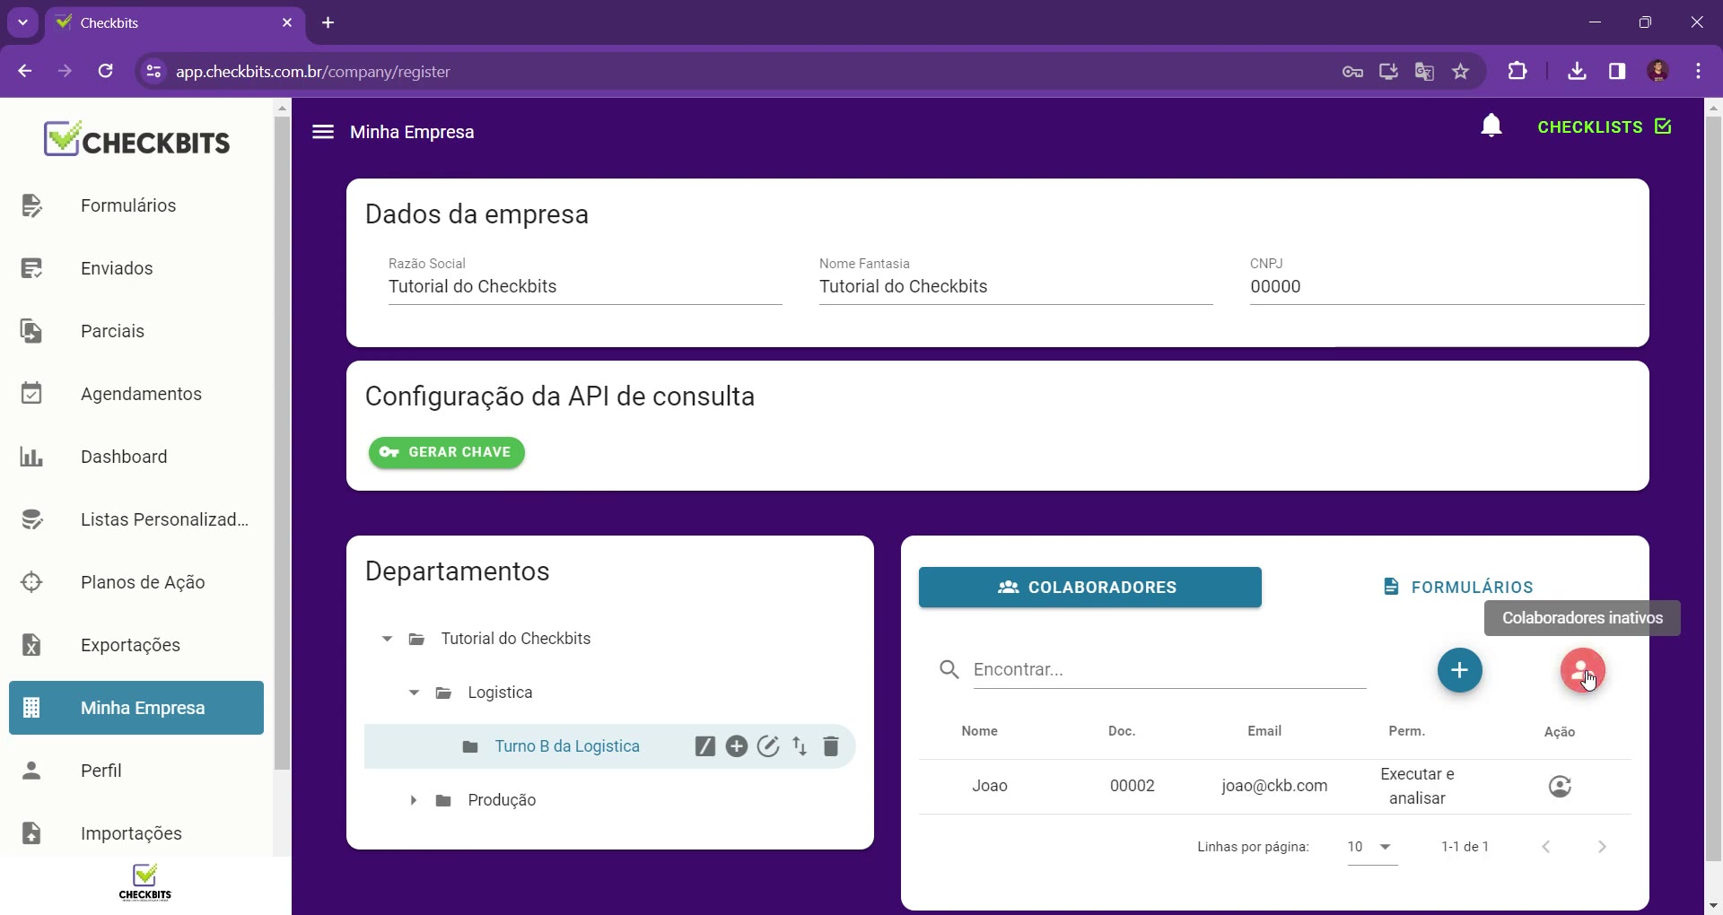Toggle the browser side panel
1723x915 pixels.
(1617, 71)
